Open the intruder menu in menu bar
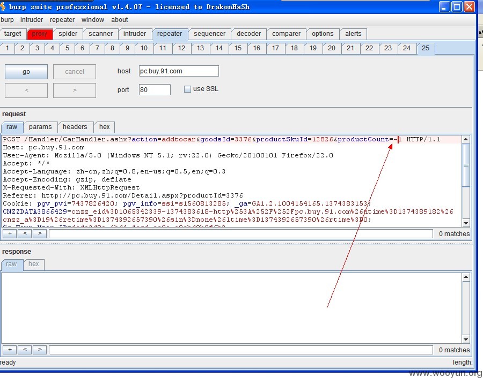 coord(32,20)
